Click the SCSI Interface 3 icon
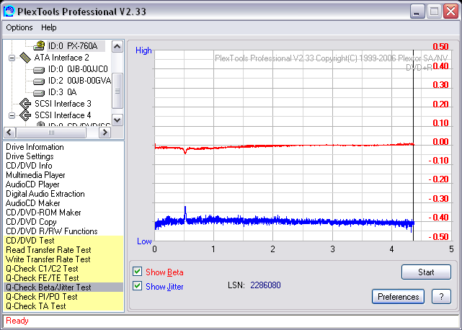The image size is (462, 330). (25, 104)
